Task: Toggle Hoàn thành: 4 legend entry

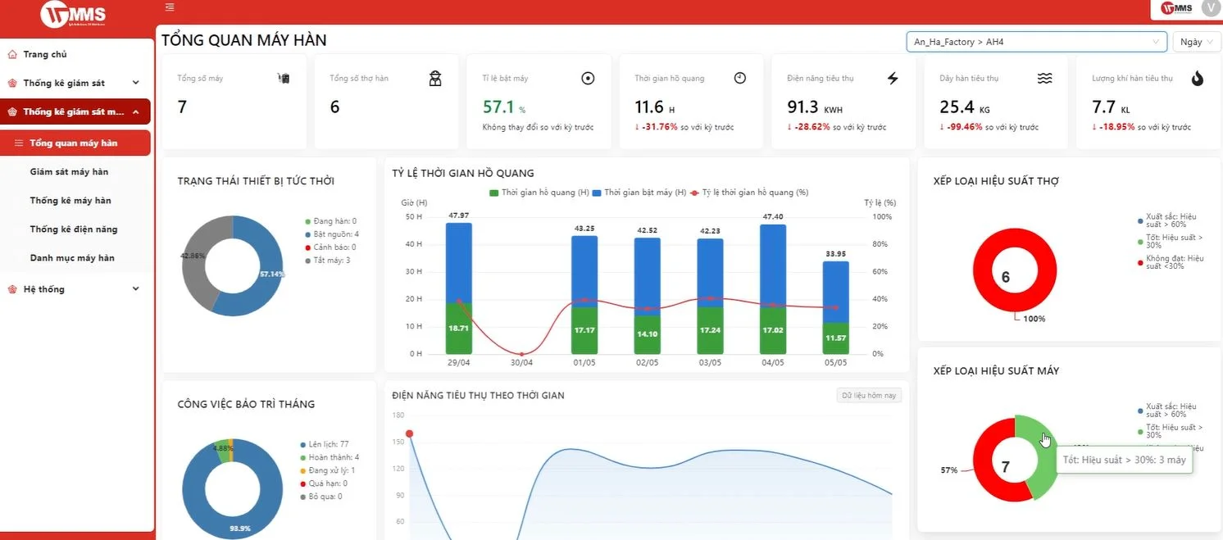Action: pyautogui.click(x=329, y=457)
